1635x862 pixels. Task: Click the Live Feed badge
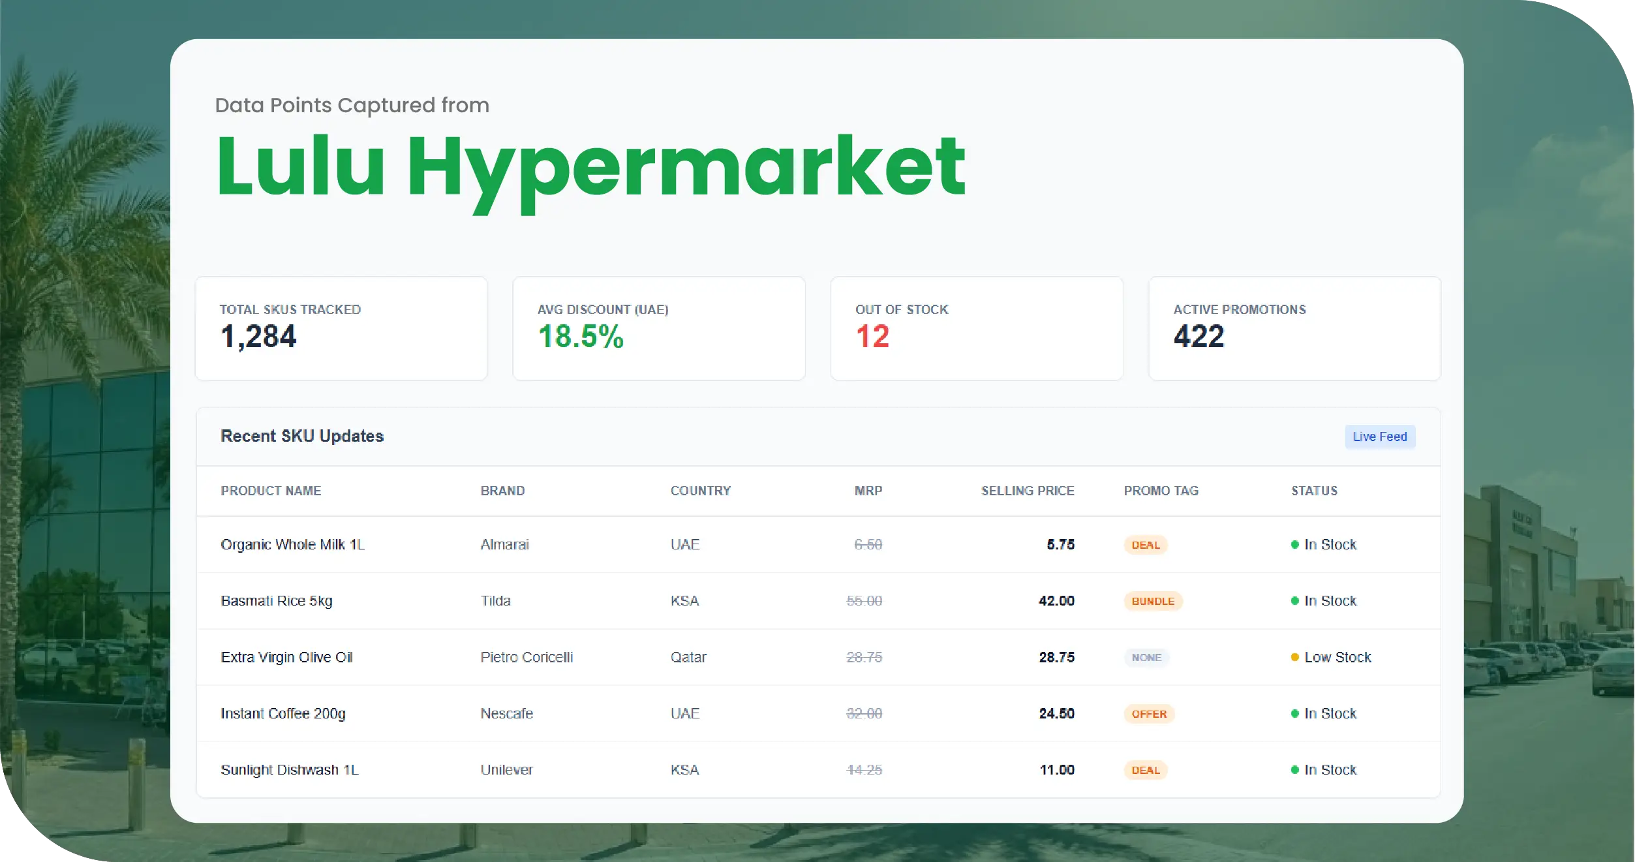[1379, 437]
